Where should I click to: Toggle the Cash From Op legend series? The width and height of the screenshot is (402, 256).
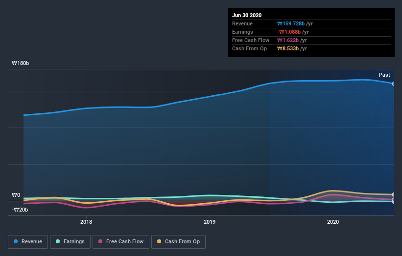[178, 242]
